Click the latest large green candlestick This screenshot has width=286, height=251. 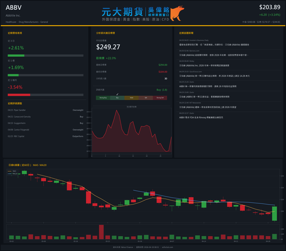[275, 214]
